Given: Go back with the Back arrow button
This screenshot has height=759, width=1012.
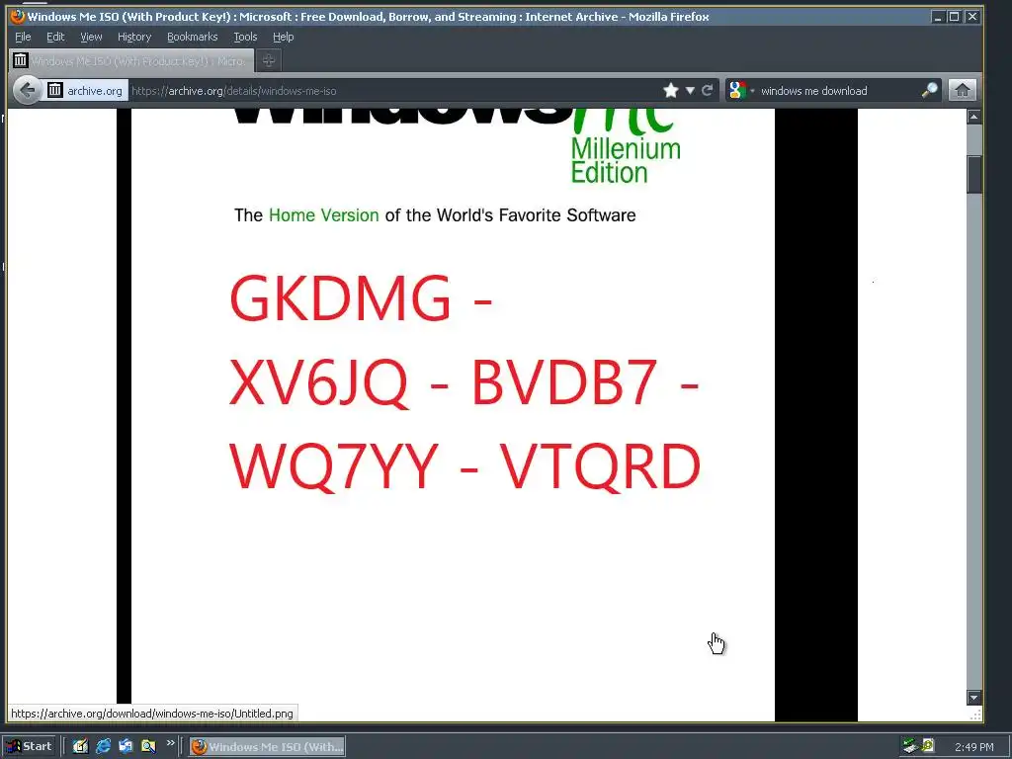Looking at the screenshot, I should tap(27, 90).
